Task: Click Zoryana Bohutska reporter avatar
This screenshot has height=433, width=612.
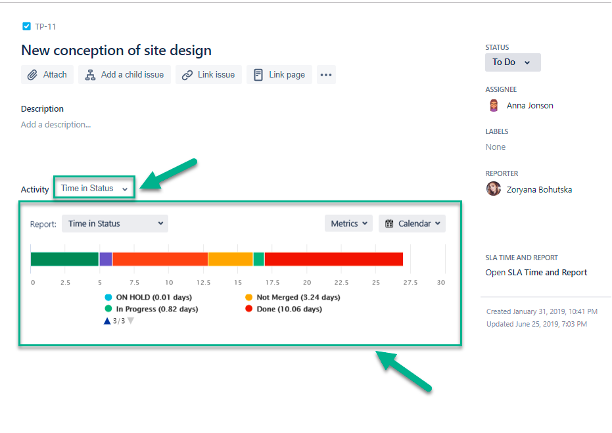Action: [x=494, y=189]
